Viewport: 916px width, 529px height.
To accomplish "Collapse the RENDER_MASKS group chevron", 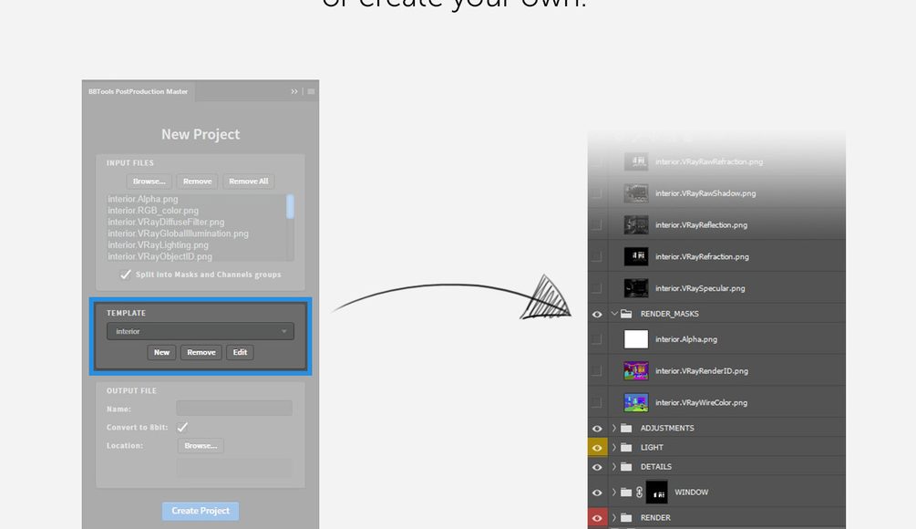I will (614, 314).
